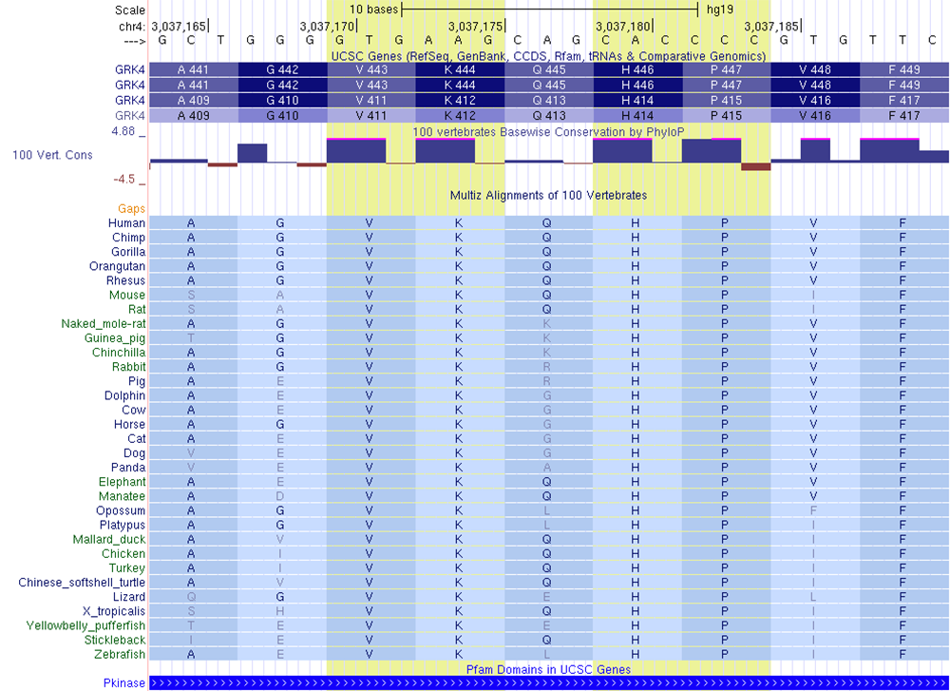950x691 pixels.
Task: Click the Human species label
Action: pyautogui.click(x=126, y=222)
